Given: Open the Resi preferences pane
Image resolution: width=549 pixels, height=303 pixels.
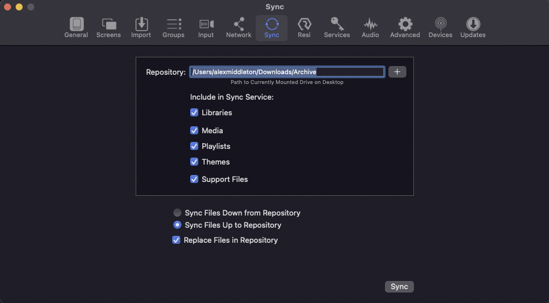Looking at the screenshot, I should click(304, 28).
